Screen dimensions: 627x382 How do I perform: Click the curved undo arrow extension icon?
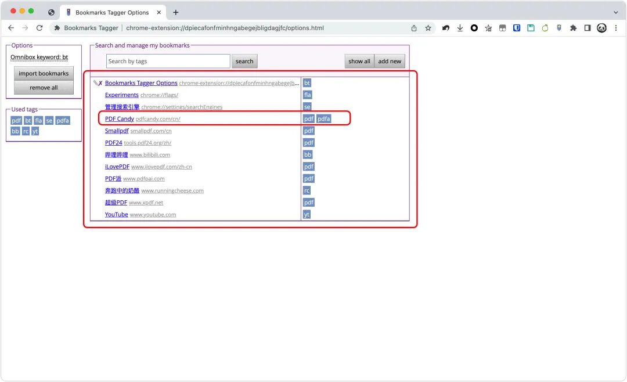(x=446, y=28)
